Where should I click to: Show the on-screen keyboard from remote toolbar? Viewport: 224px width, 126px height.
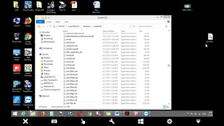point(54,121)
